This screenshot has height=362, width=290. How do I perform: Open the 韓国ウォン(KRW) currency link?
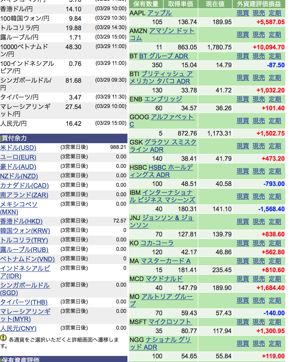tap(25, 231)
